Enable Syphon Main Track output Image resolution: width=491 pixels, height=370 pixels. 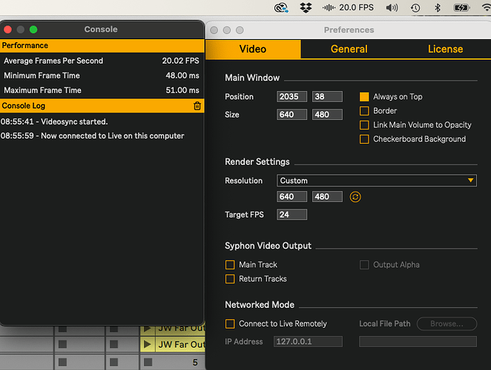pyautogui.click(x=230, y=265)
